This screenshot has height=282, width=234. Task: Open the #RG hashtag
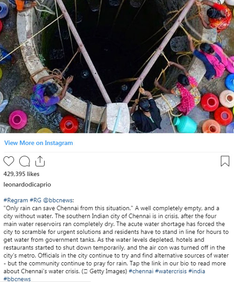tap(36, 200)
